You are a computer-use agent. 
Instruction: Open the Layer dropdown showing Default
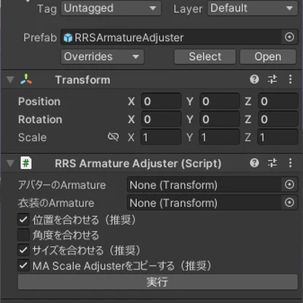point(252,8)
